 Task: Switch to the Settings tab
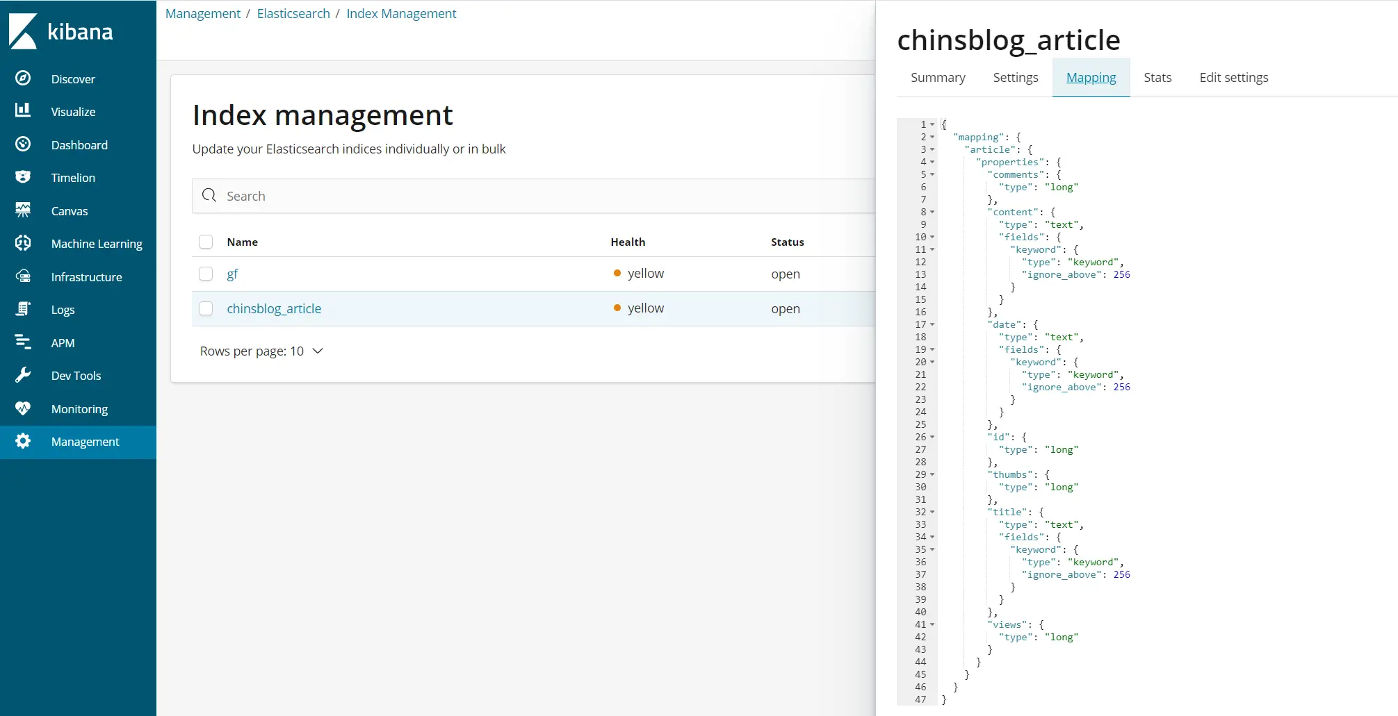click(x=1015, y=78)
